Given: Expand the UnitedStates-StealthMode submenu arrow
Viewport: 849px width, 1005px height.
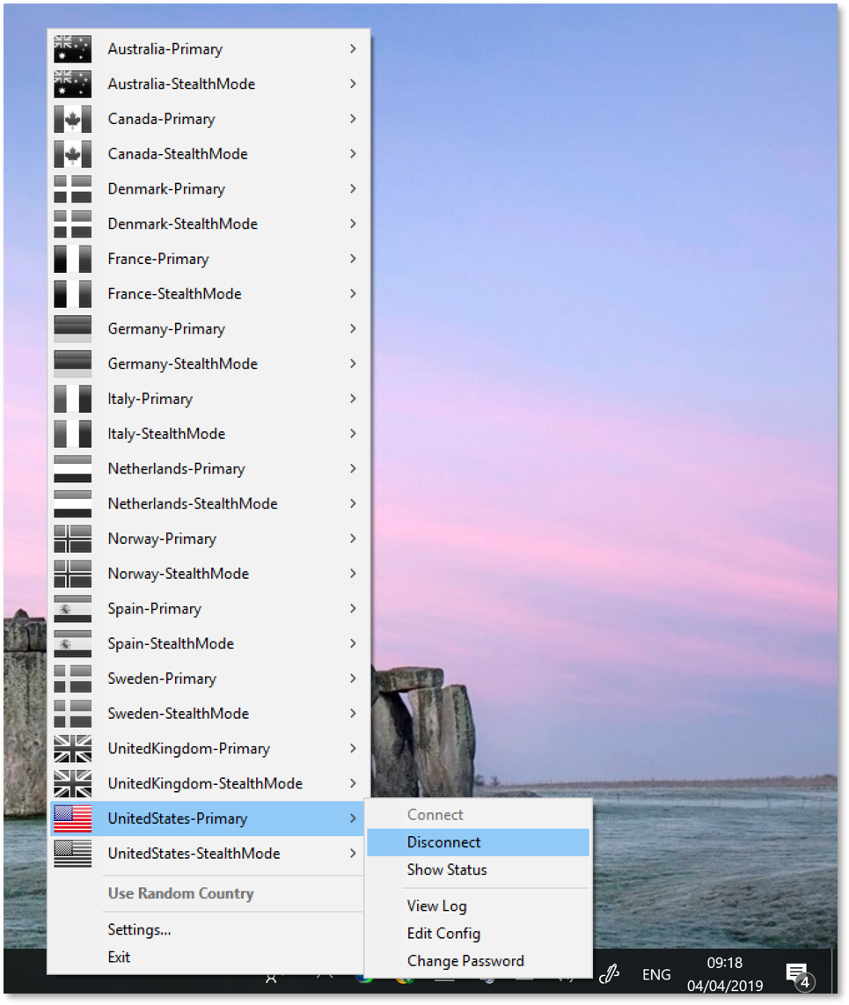Looking at the screenshot, I should tap(353, 853).
